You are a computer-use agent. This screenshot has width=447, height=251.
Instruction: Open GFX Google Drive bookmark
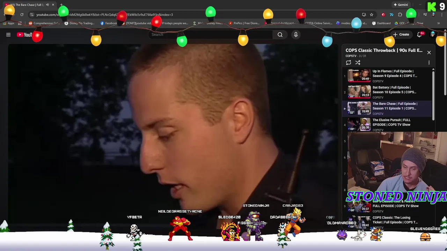(x=409, y=23)
